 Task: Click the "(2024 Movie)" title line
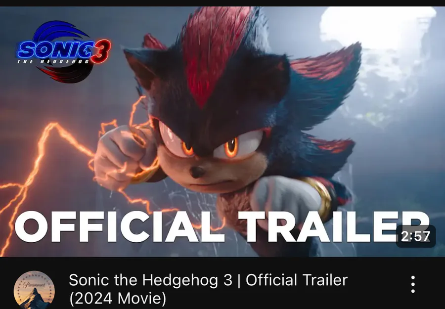pyautogui.click(x=118, y=299)
